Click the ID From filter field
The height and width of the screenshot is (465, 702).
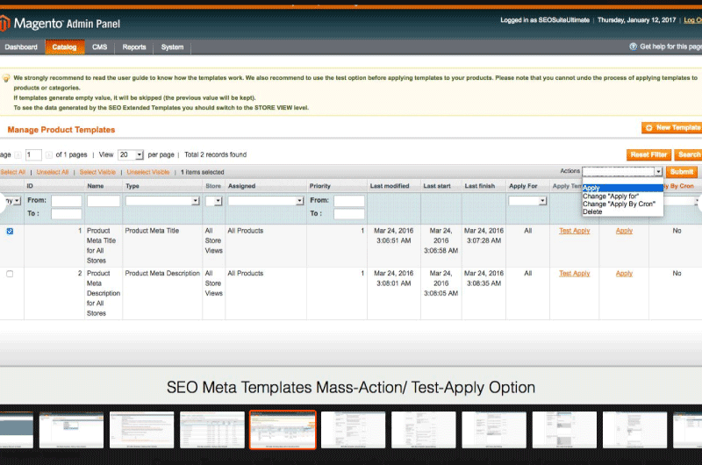[67, 201]
